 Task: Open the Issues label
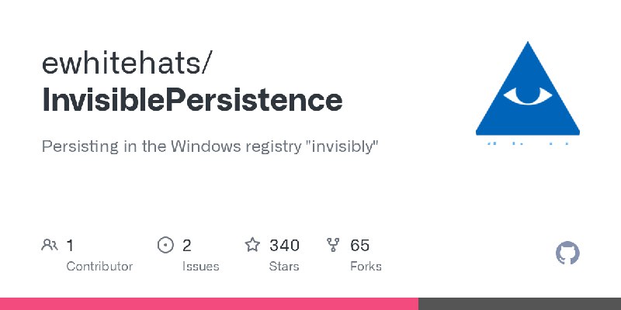tap(201, 267)
